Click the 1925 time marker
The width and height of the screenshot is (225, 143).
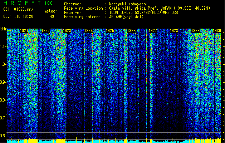point(110,31)
